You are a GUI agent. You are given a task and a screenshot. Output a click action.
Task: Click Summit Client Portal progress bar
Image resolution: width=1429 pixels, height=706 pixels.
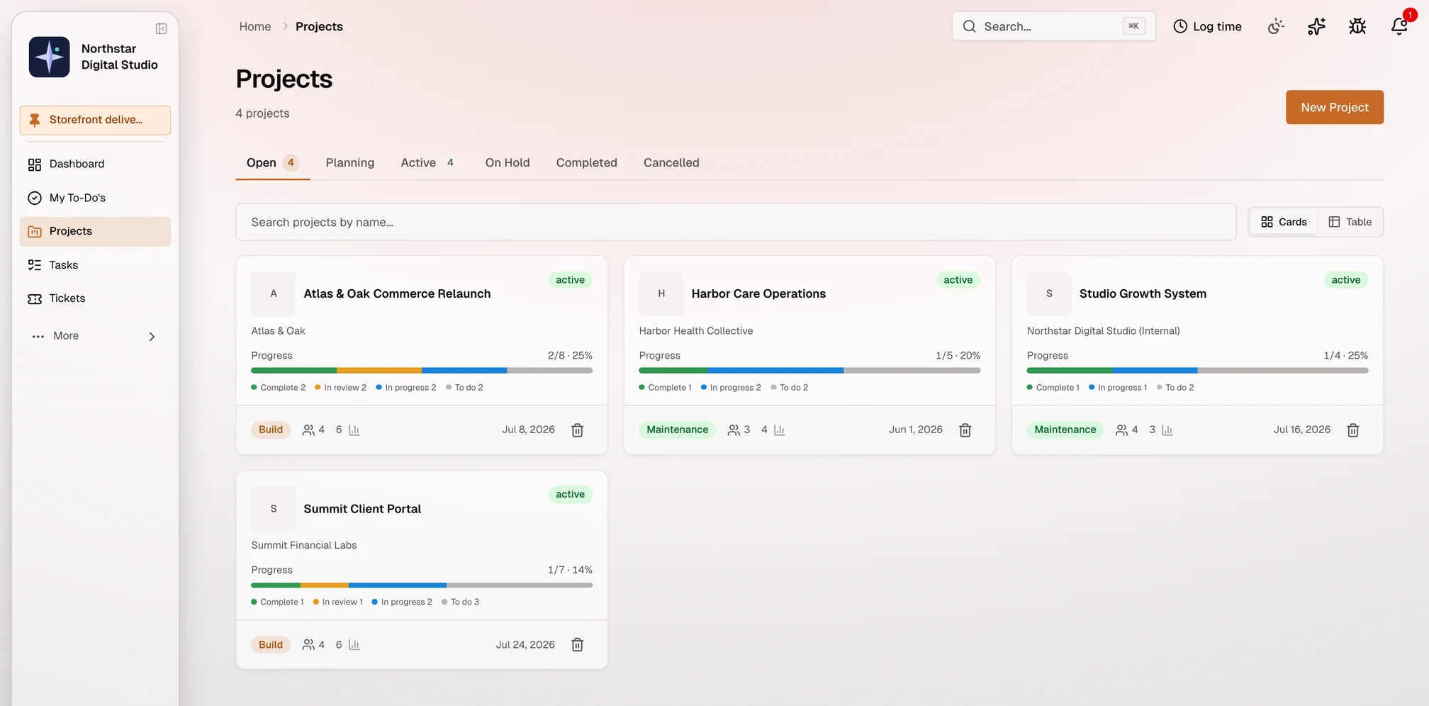(x=422, y=585)
